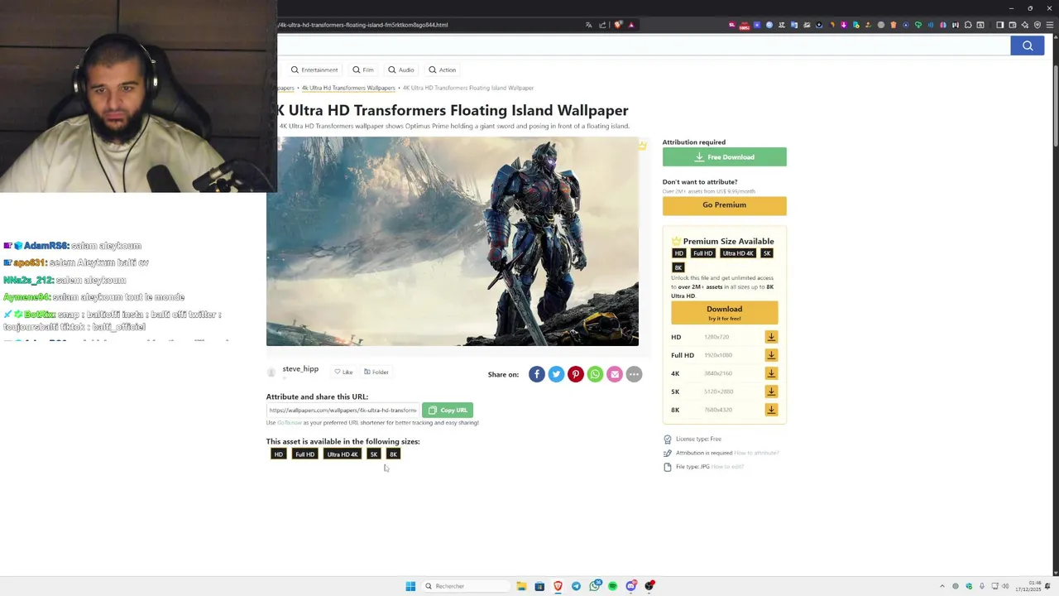Viewport: 1059px width, 596px height.
Task: Share wallpaper via pink email icon
Action: coord(615,374)
